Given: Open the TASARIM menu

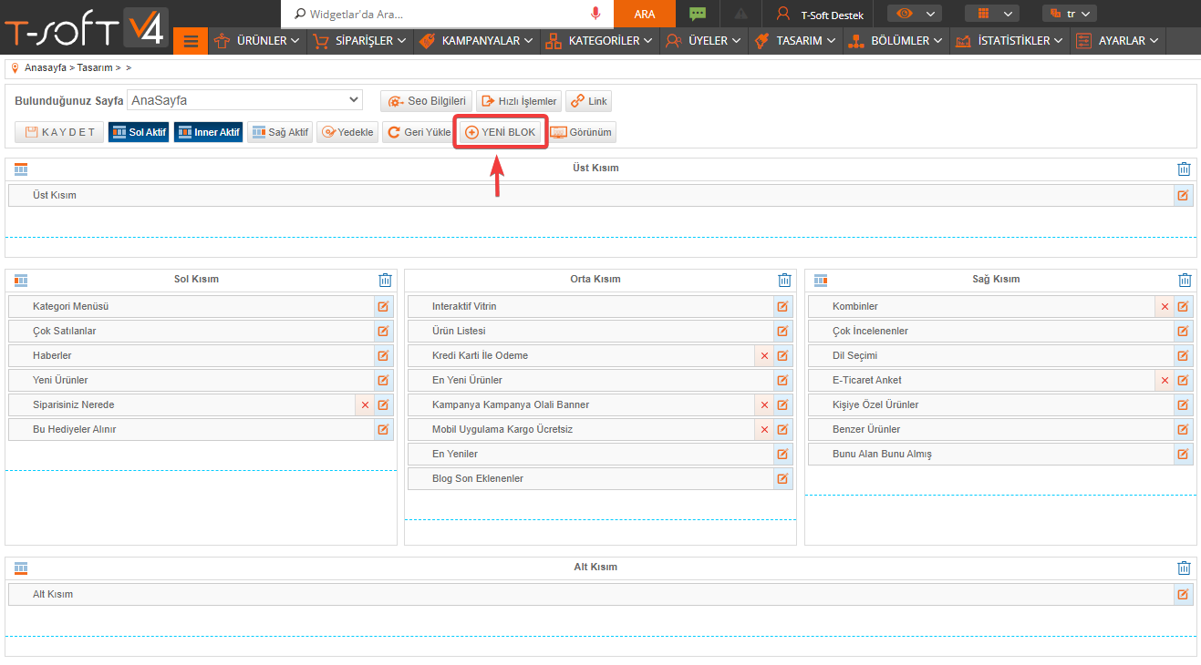Looking at the screenshot, I should pos(795,41).
